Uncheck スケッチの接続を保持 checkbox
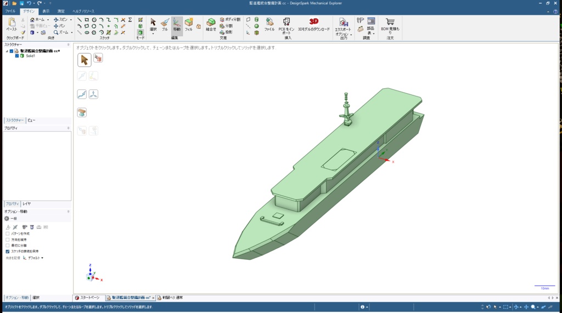The height and width of the screenshot is (313, 562). point(8,252)
